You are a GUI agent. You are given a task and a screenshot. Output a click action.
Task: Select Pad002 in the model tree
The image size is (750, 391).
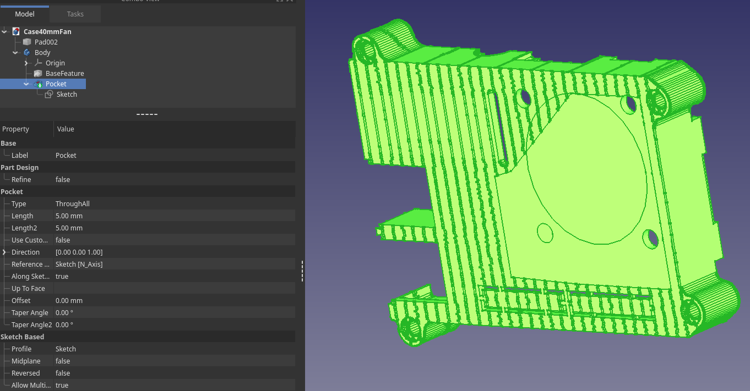click(x=46, y=42)
